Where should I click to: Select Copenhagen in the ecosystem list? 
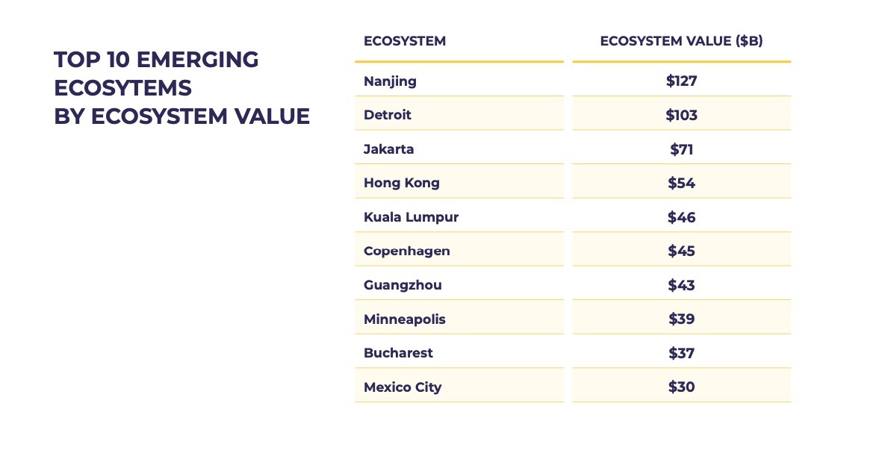point(406,252)
